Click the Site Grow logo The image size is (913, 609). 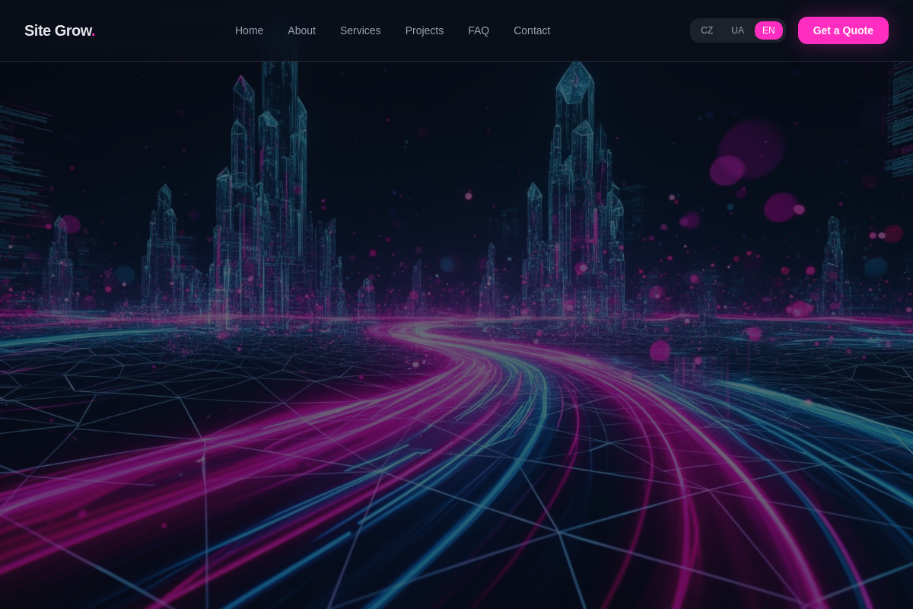pos(59,30)
